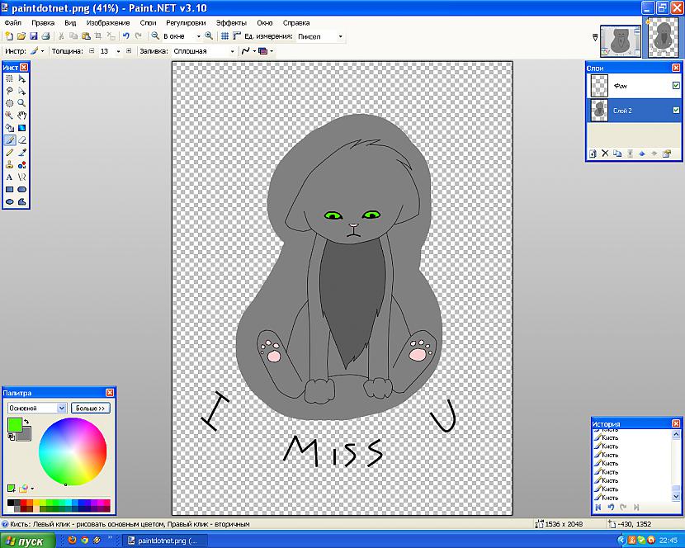Delete the selected layer
The width and height of the screenshot is (685, 548).
point(605,154)
